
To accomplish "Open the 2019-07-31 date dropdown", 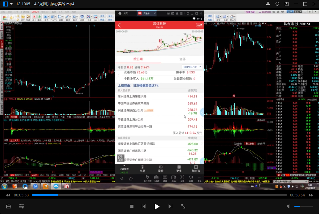I will (x=192, y=67).
